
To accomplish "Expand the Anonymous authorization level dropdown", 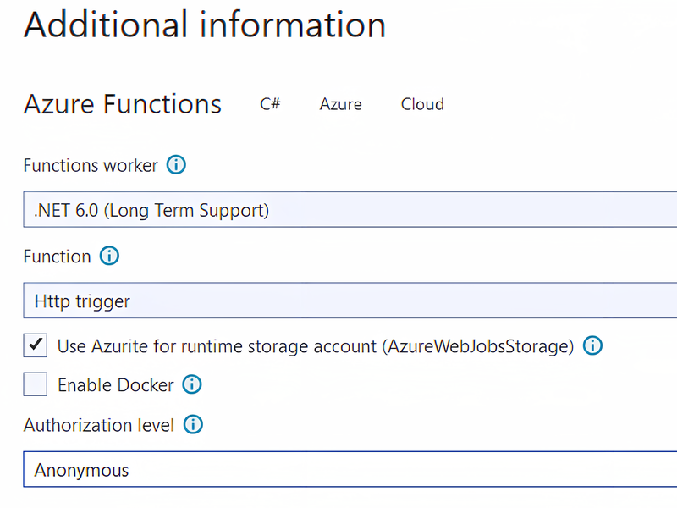I will click(x=350, y=470).
